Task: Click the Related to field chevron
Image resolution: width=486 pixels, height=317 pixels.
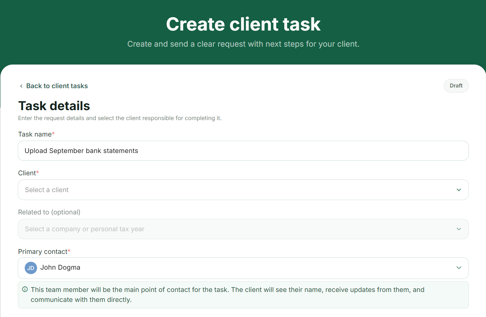Action: coord(459,229)
